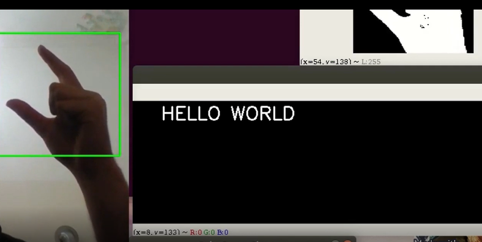
Task: Click the light toolbar strip above the black canvas
Action: pos(307,92)
